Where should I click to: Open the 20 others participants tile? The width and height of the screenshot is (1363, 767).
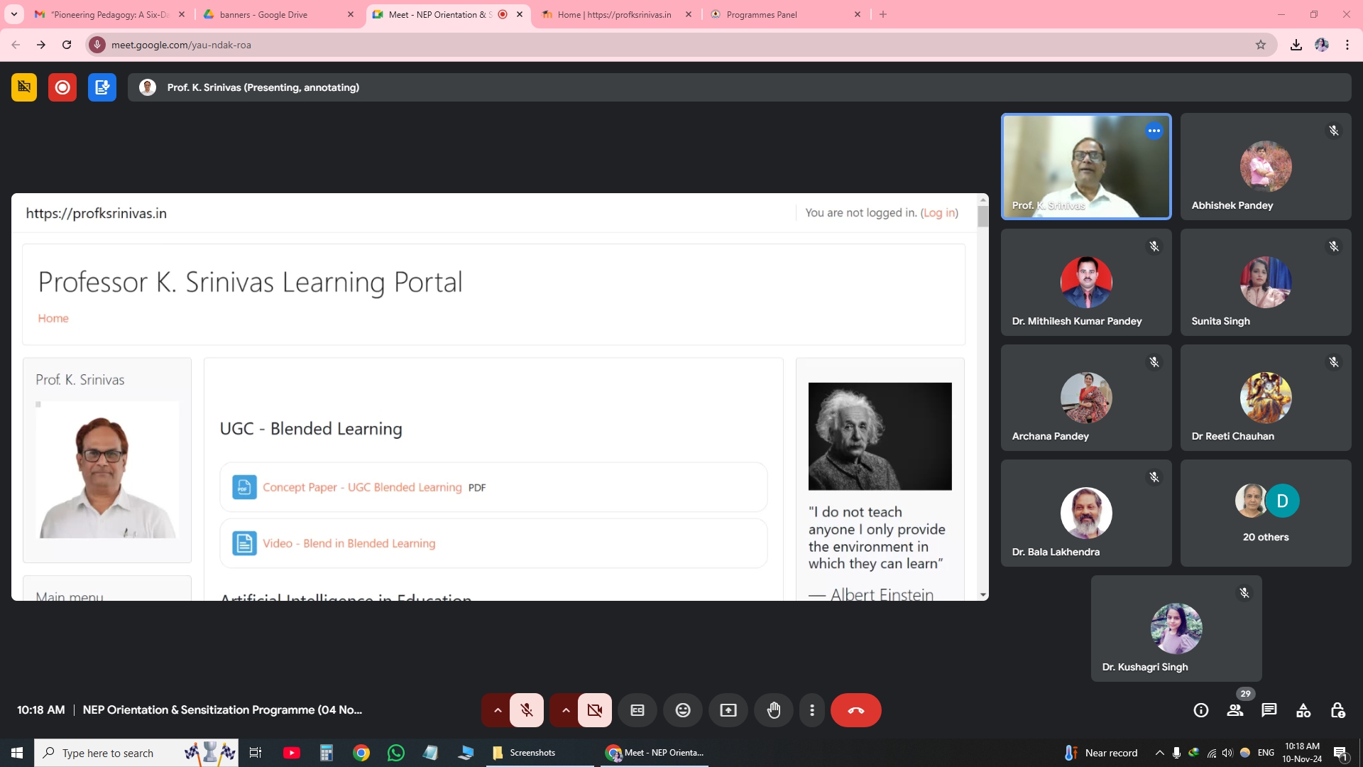click(1266, 513)
